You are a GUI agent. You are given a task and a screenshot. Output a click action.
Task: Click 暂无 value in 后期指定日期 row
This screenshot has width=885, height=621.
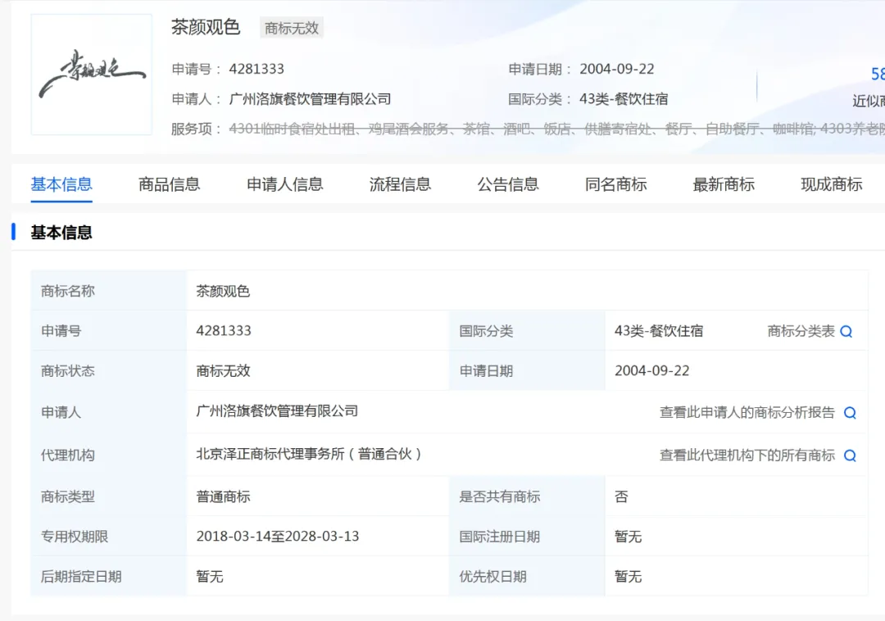210,577
